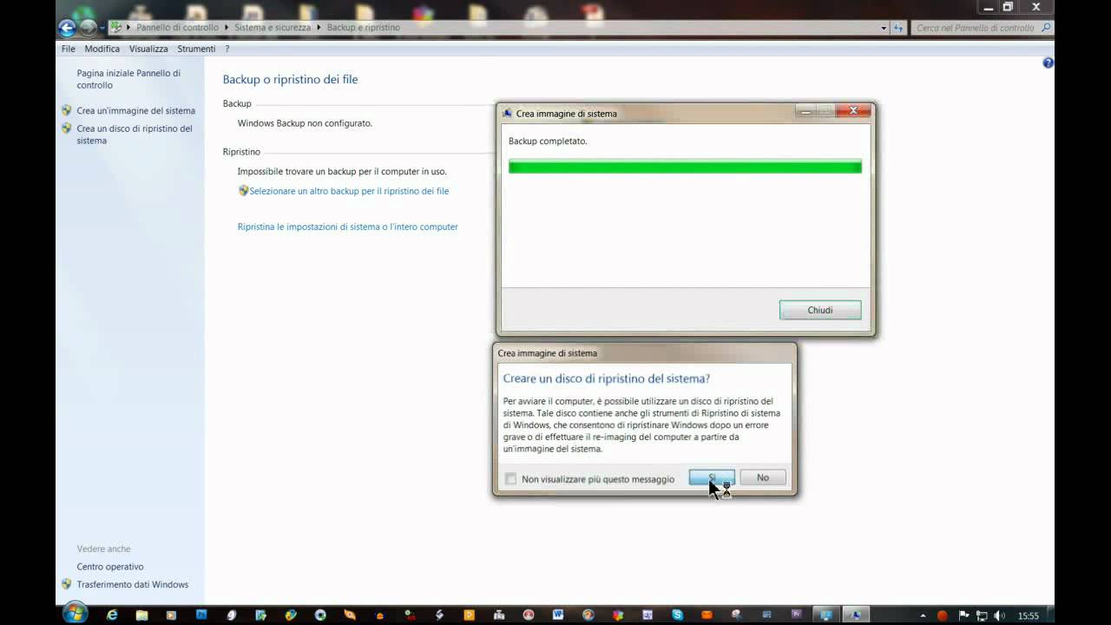This screenshot has width=1111, height=625.
Task: Click Windows Backup non configurato. text
Action: coord(305,123)
